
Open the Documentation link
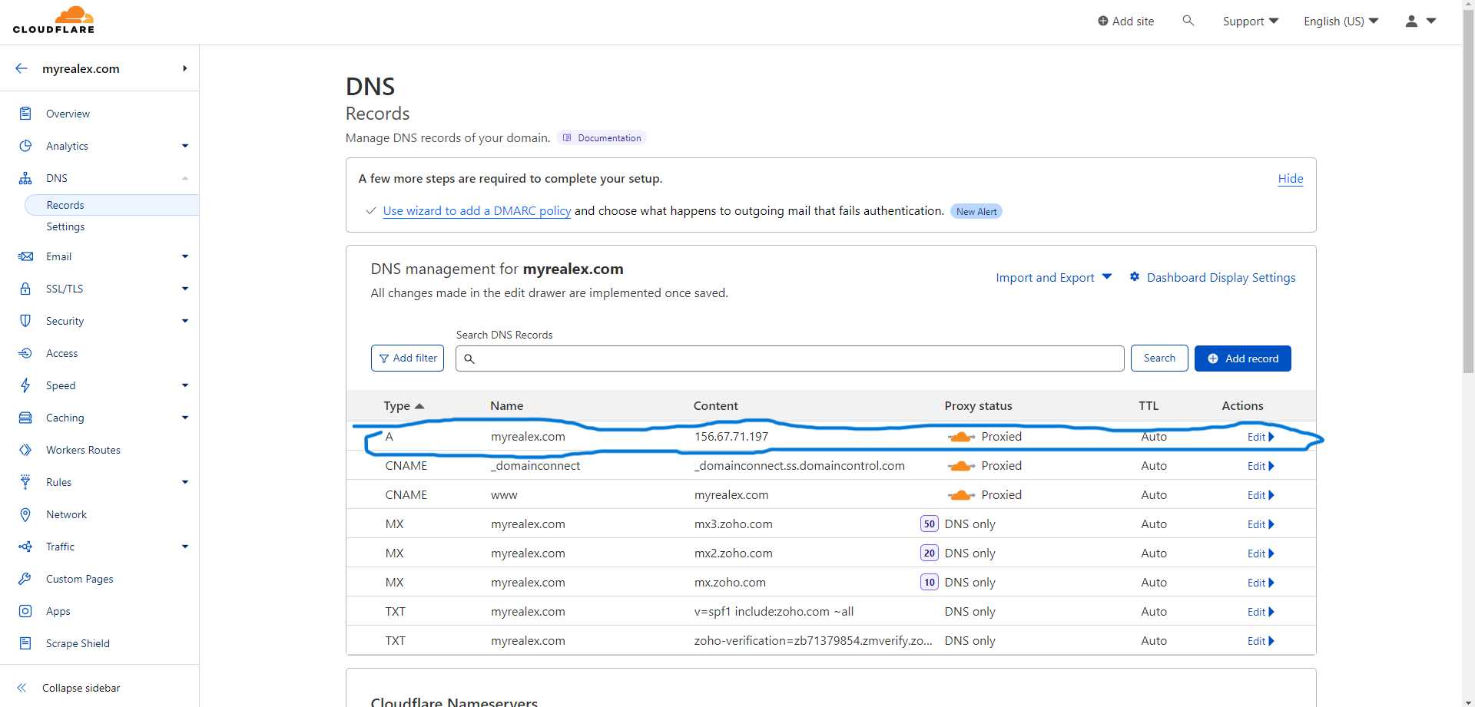(x=602, y=138)
